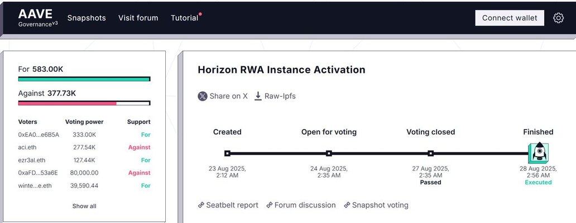Go to Visit forum in header
The height and width of the screenshot is (223, 576).
point(138,18)
